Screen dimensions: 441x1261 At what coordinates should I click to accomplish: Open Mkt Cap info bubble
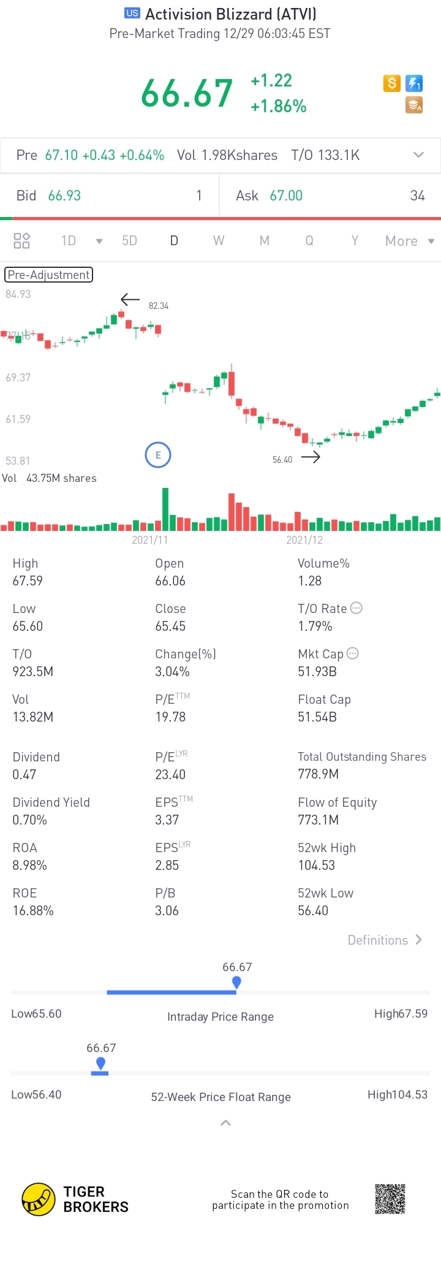tap(353, 653)
